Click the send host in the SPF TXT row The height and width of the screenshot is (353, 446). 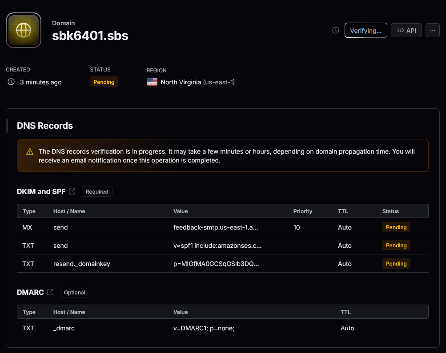coord(60,246)
